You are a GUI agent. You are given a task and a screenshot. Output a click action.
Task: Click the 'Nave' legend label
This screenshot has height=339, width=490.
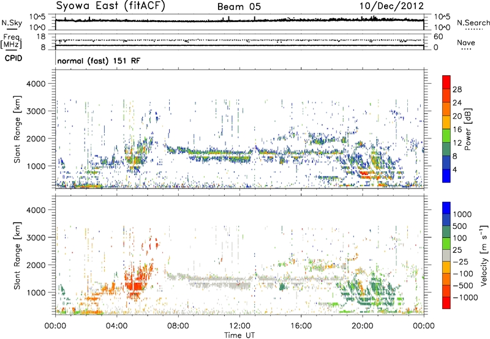click(466, 43)
